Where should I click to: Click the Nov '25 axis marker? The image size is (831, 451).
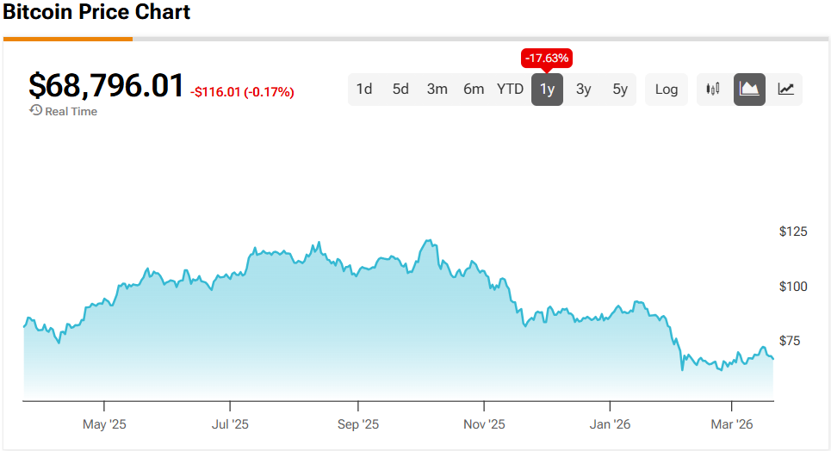pyautogui.click(x=484, y=424)
